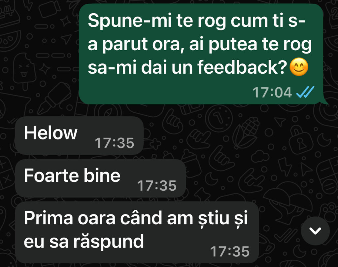Click the padlock doodle on chat background
Screen dimensions: 338x267
coord(301,138)
